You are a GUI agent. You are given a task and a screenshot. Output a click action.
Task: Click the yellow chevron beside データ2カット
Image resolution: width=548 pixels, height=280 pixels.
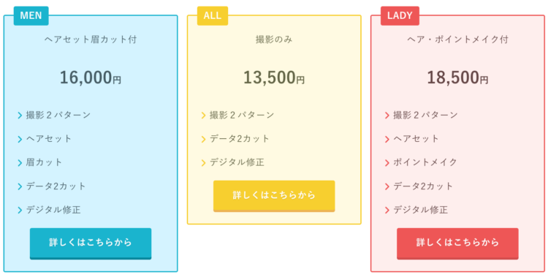[203, 139]
